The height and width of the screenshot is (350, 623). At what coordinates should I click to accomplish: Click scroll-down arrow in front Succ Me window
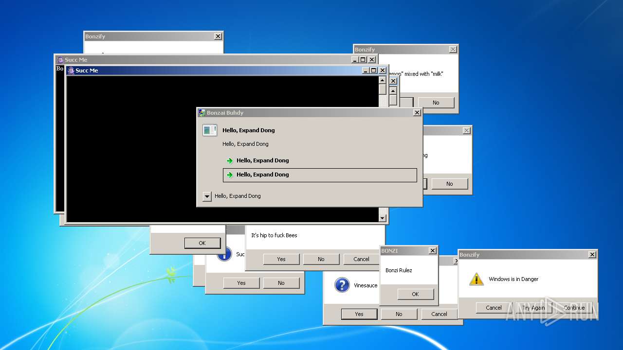point(383,218)
